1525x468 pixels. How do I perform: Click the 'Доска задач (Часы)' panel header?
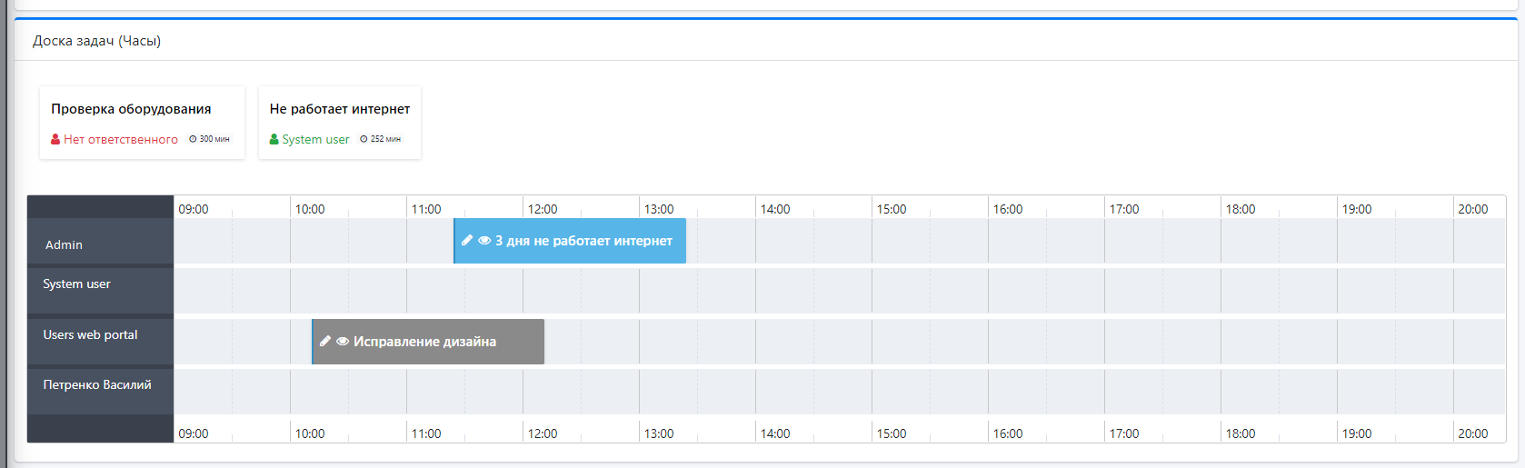96,41
